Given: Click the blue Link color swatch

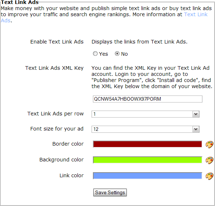Looking at the screenshot, I should [x=148, y=175].
